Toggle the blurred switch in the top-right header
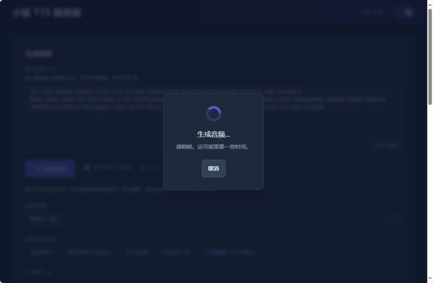Screen dimensions: 433x283 click(x=403, y=12)
